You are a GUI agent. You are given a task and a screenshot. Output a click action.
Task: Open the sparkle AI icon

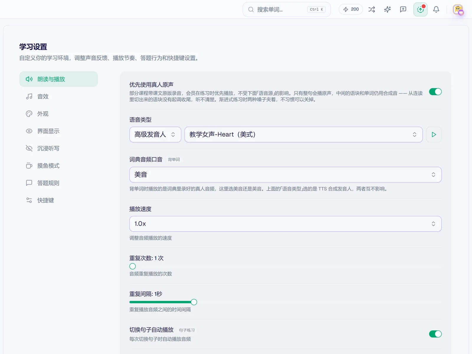pyautogui.click(x=387, y=9)
